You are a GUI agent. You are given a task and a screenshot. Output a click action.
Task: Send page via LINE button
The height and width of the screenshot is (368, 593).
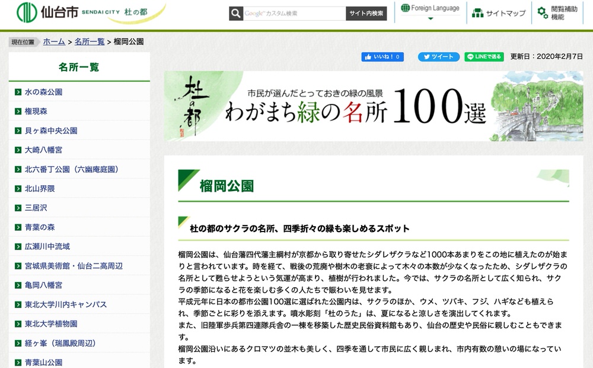coord(484,57)
